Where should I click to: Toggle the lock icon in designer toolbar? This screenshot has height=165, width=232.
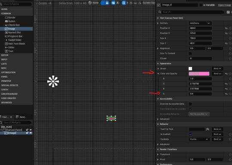point(107,3)
